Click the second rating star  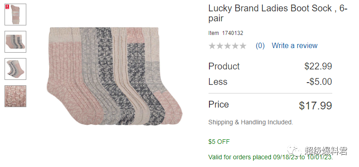click(220, 46)
